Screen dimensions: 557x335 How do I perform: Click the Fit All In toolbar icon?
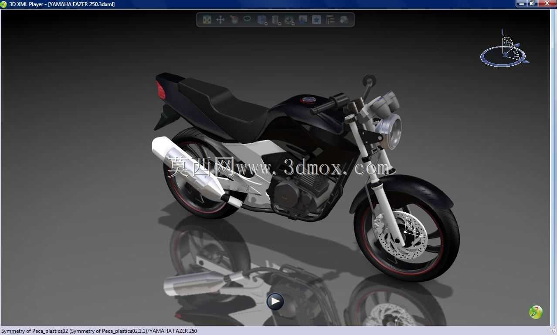click(x=207, y=20)
